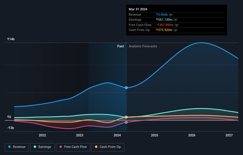Viewport: 243px width, 155px height.
Task: Click the 2026 x-axis label
Action: (x=192, y=135)
